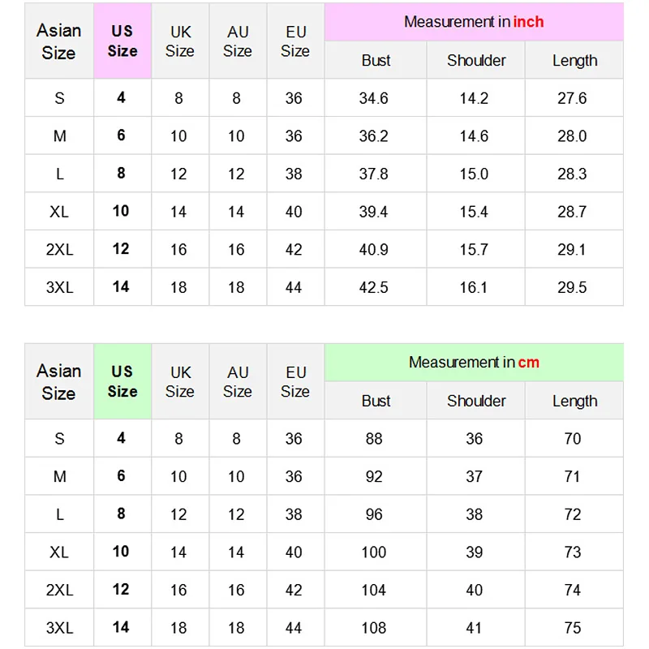Click the green "Measurement in cm" header
Image resolution: width=649 pixels, height=649 pixels.
474,363
